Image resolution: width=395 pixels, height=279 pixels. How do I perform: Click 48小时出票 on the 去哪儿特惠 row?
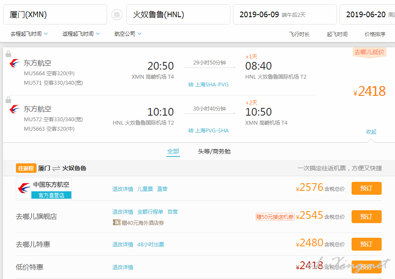pyautogui.click(x=150, y=245)
